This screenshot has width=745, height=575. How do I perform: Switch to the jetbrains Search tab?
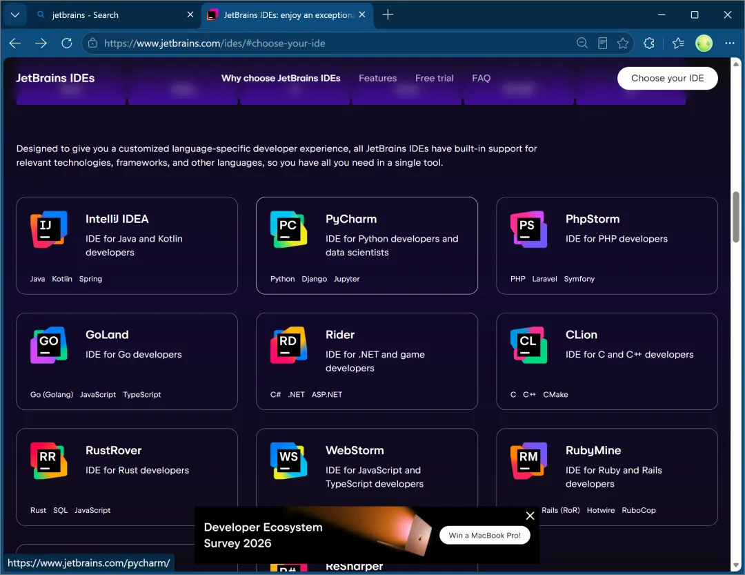[115, 14]
